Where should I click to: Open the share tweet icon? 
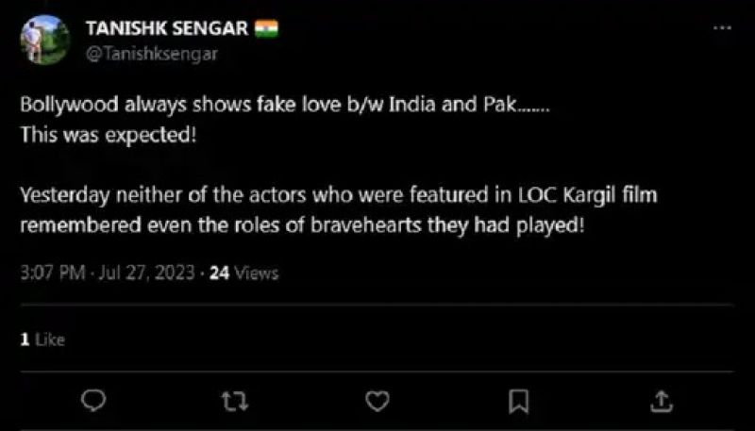[x=661, y=402]
